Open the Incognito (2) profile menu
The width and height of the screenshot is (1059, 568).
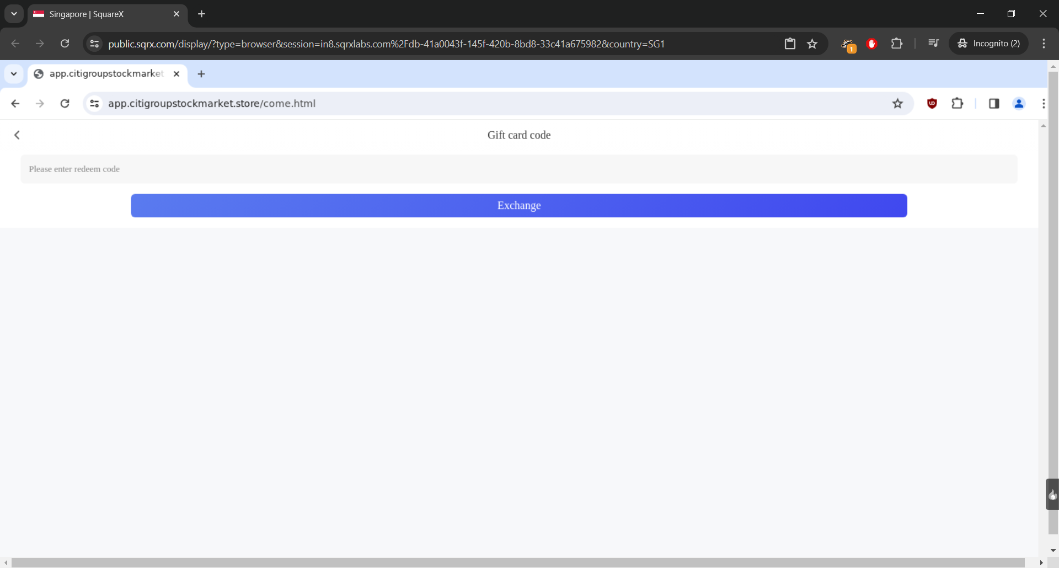tap(988, 44)
